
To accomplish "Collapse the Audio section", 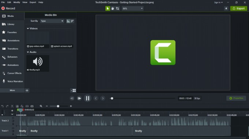I will [x=28, y=52].
